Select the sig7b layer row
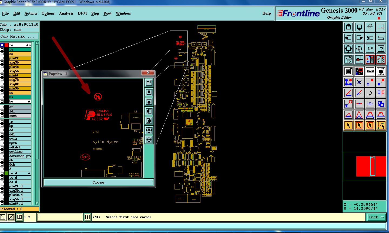This screenshot has width=389, height=233. point(20,80)
